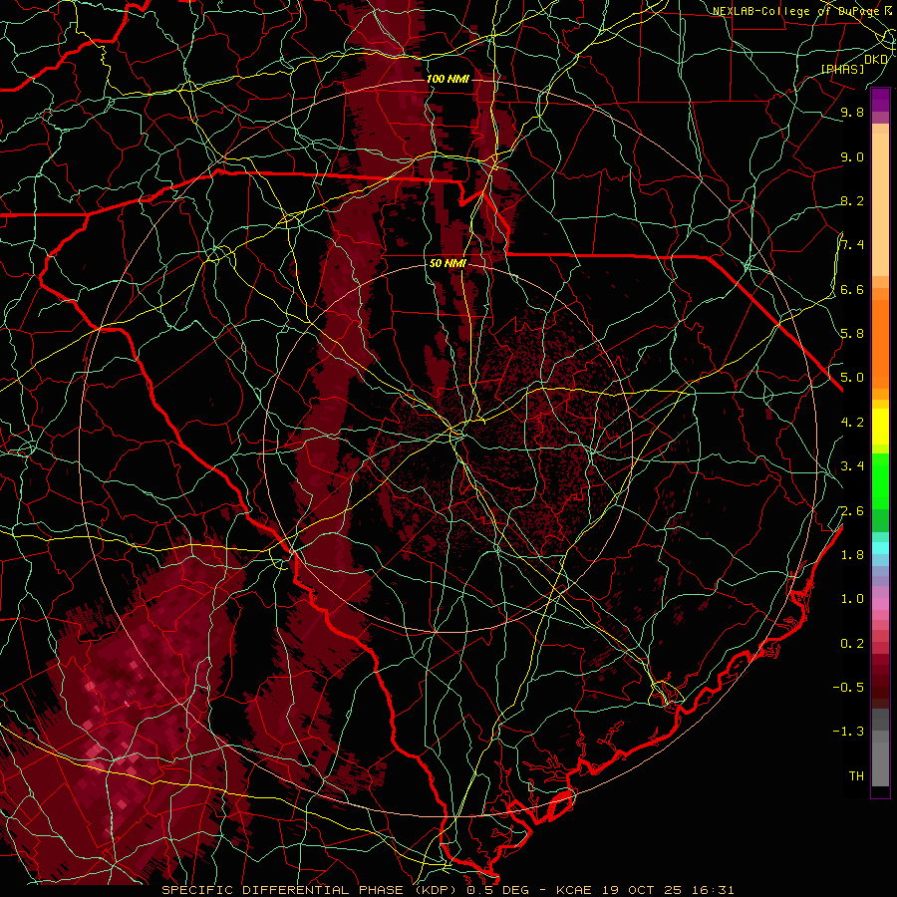Click the 19 OCT 25 16:31 timestamp
This screenshot has height=897, width=897.
[x=668, y=890]
